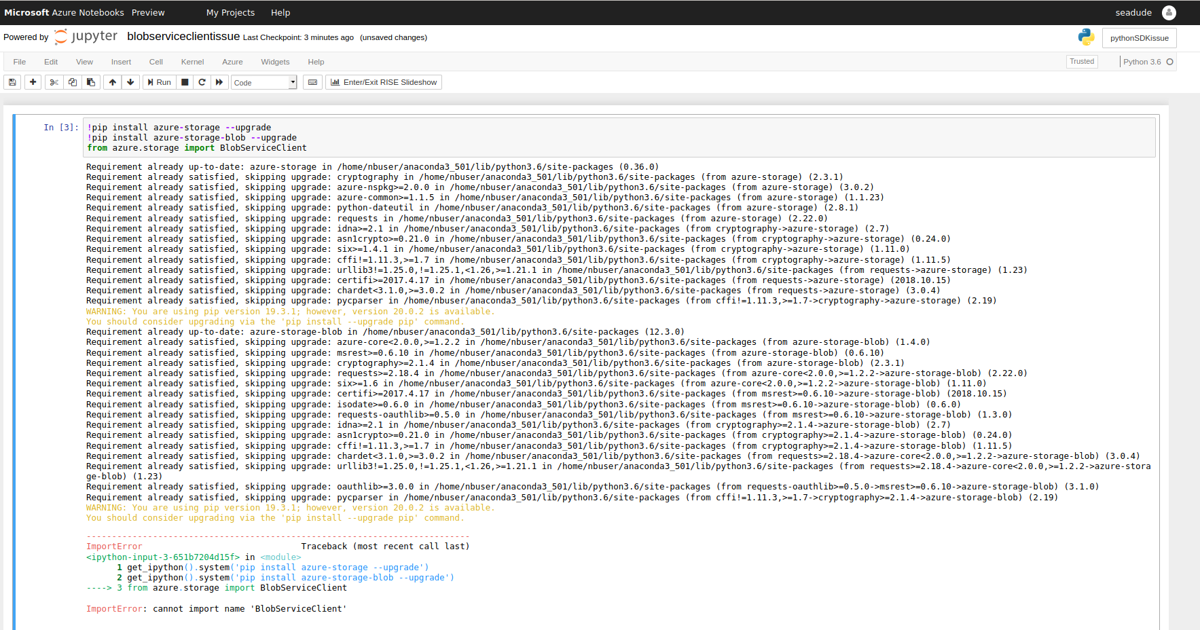
Task: Open the Insert menu
Action: point(122,62)
